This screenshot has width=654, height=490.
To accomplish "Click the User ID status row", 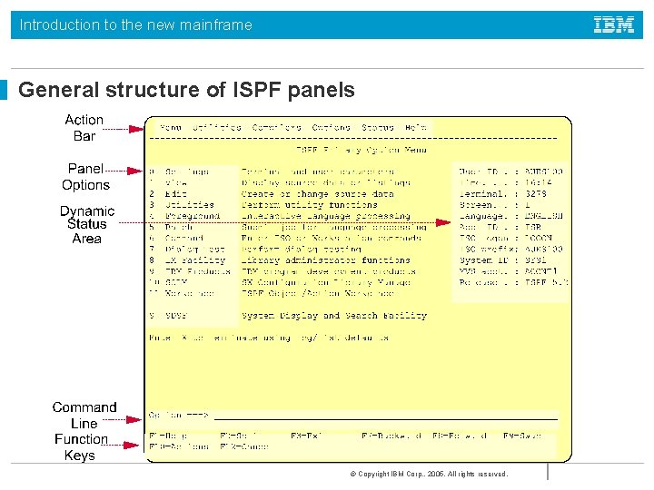I will tap(510, 171).
